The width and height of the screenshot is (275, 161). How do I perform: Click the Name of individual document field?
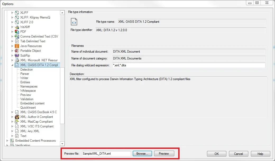pyautogui.click(x=189, y=52)
